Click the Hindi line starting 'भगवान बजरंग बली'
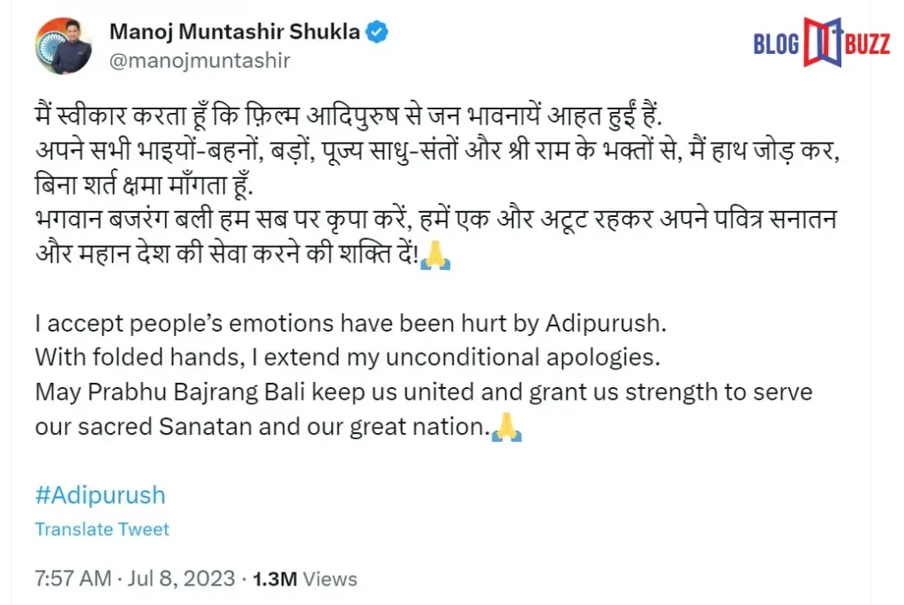The image size is (904, 605). tap(436, 220)
